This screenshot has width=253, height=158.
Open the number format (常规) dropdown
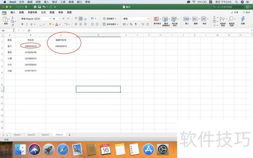pyautogui.click(x=136, y=19)
